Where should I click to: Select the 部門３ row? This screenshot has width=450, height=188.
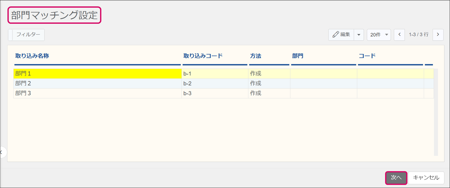click(97, 93)
